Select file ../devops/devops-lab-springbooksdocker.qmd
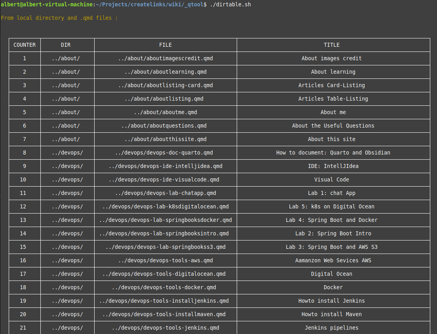The height and width of the screenshot is (334, 437). click(165, 220)
